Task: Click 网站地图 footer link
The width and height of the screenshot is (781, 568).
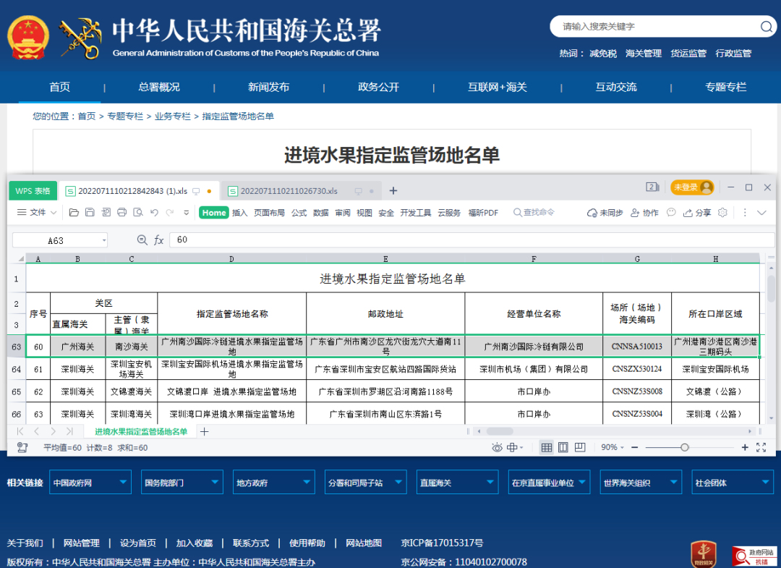Action: click(364, 543)
